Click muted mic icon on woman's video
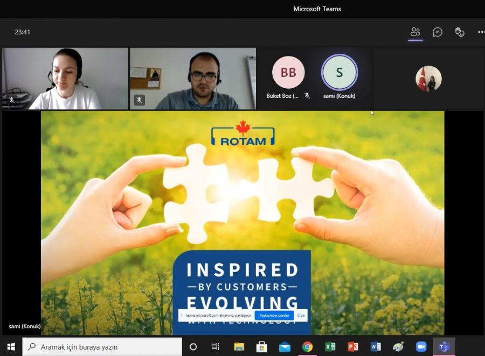485x356 pixels. (x=11, y=100)
